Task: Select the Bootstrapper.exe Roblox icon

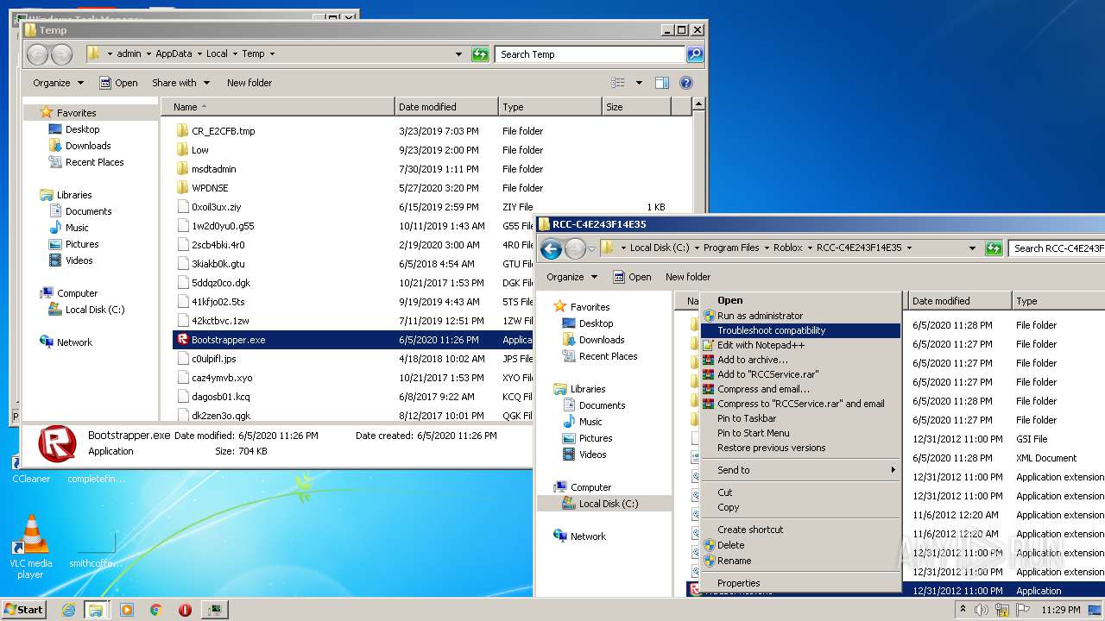Action: coord(182,340)
